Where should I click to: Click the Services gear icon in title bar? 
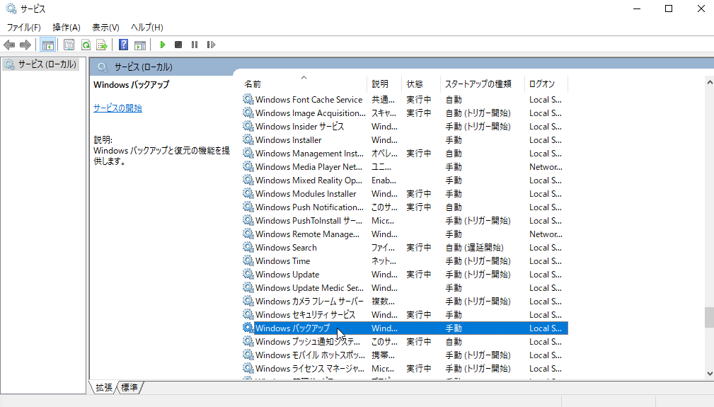tap(11, 8)
